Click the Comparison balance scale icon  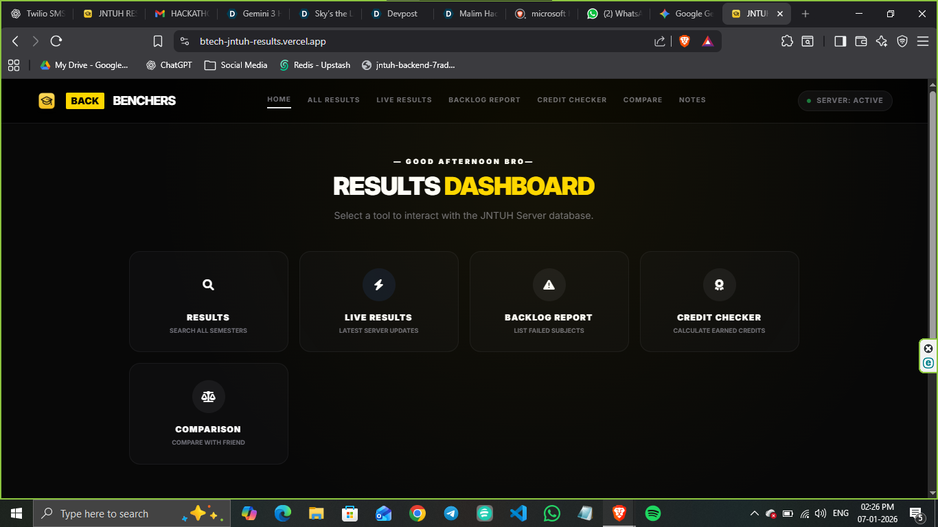pos(209,397)
